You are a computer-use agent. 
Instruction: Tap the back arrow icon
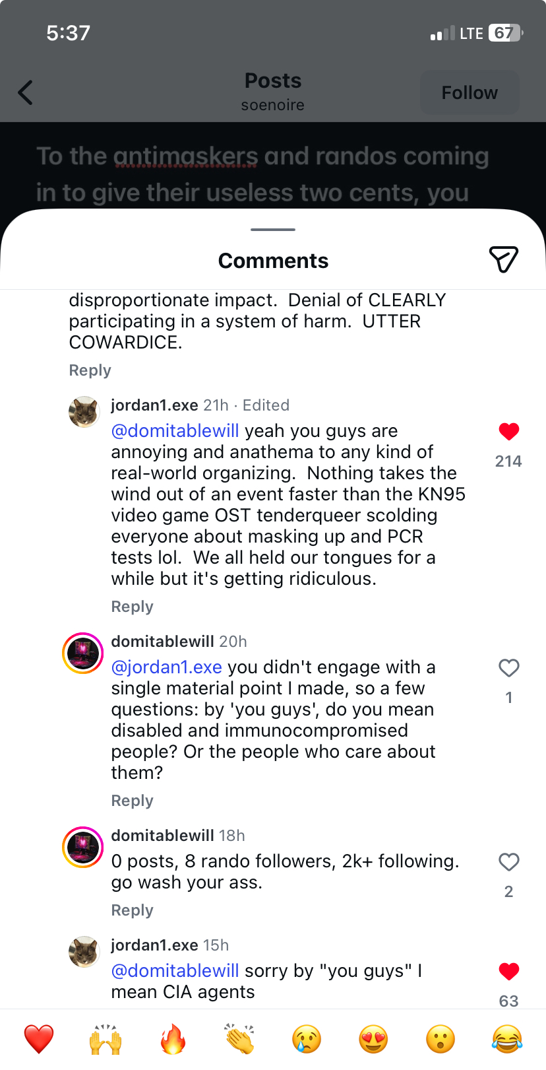click(x=26, y=92)
